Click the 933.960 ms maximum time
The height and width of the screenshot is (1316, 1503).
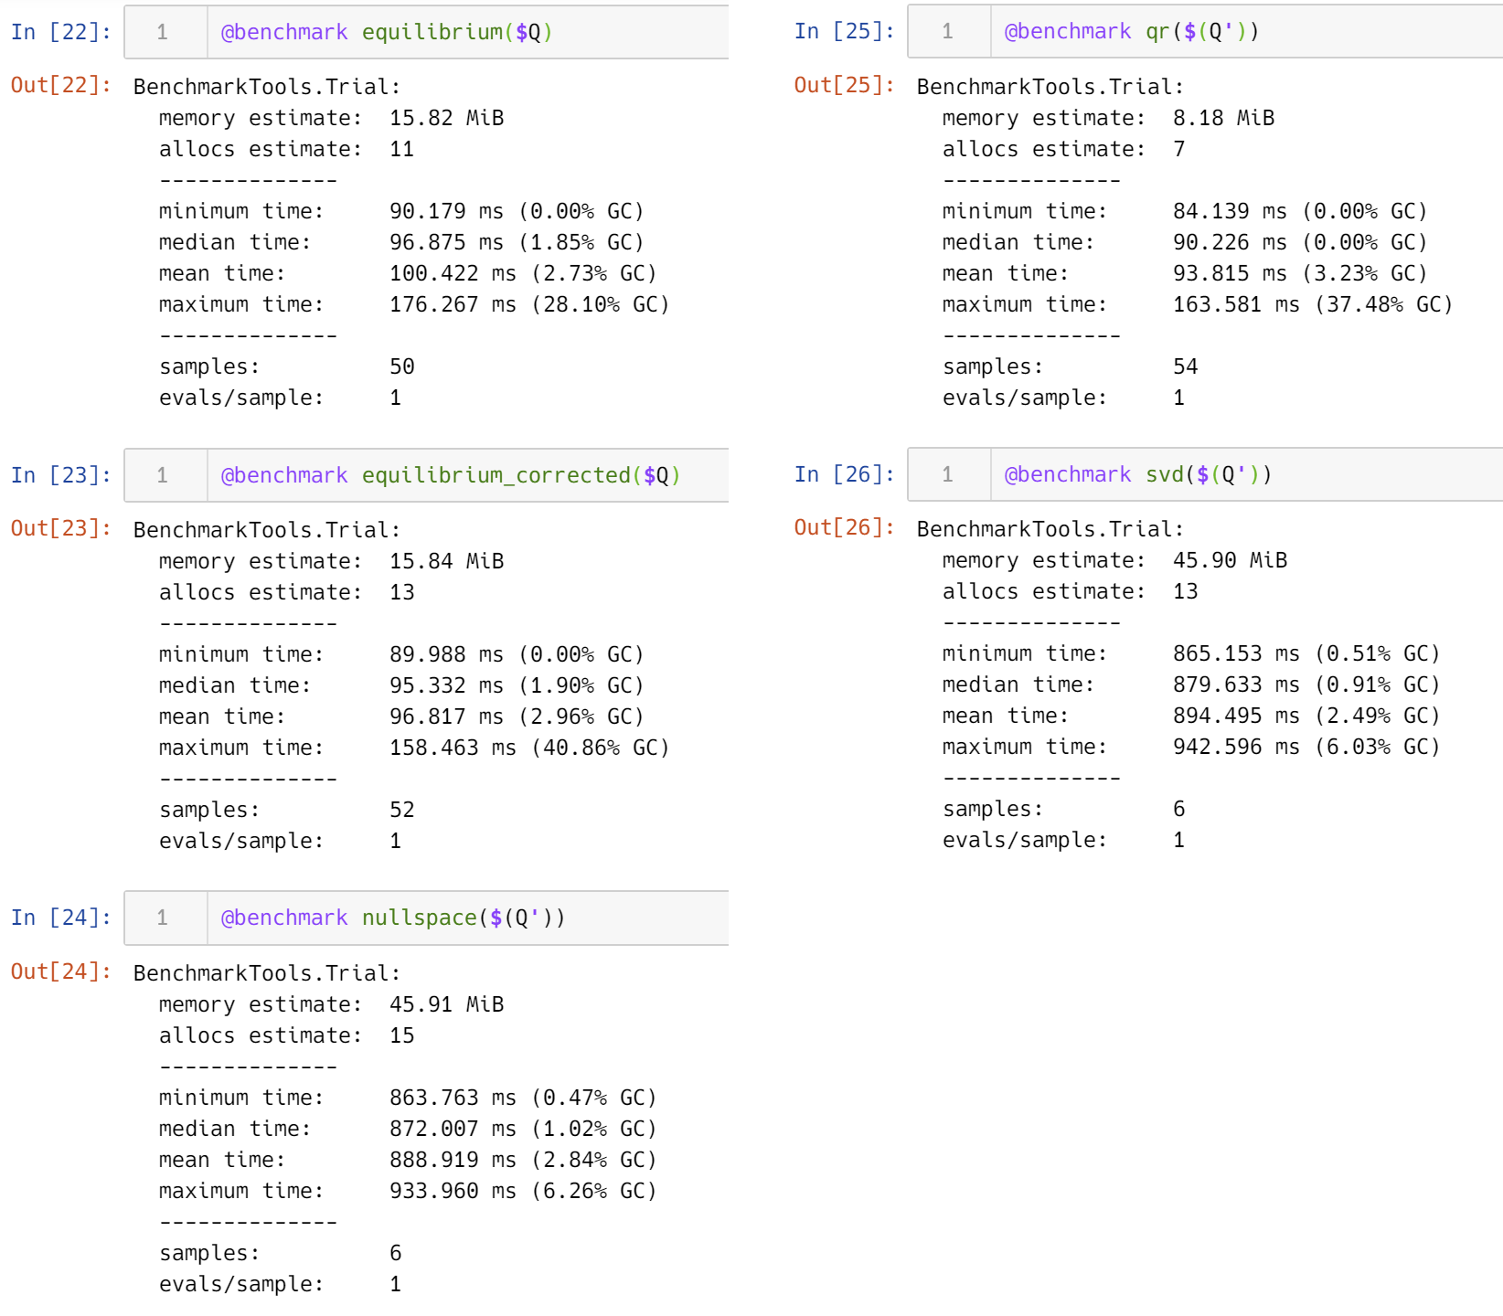(453, 1191)
